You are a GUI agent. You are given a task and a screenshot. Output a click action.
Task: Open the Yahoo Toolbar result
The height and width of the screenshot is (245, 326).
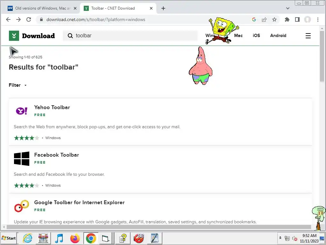click(x=52, y=107)
